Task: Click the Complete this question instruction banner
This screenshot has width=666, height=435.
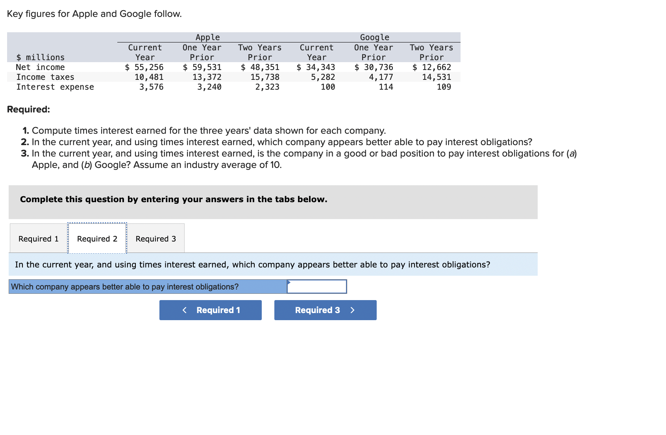Action: click(173, 199)
